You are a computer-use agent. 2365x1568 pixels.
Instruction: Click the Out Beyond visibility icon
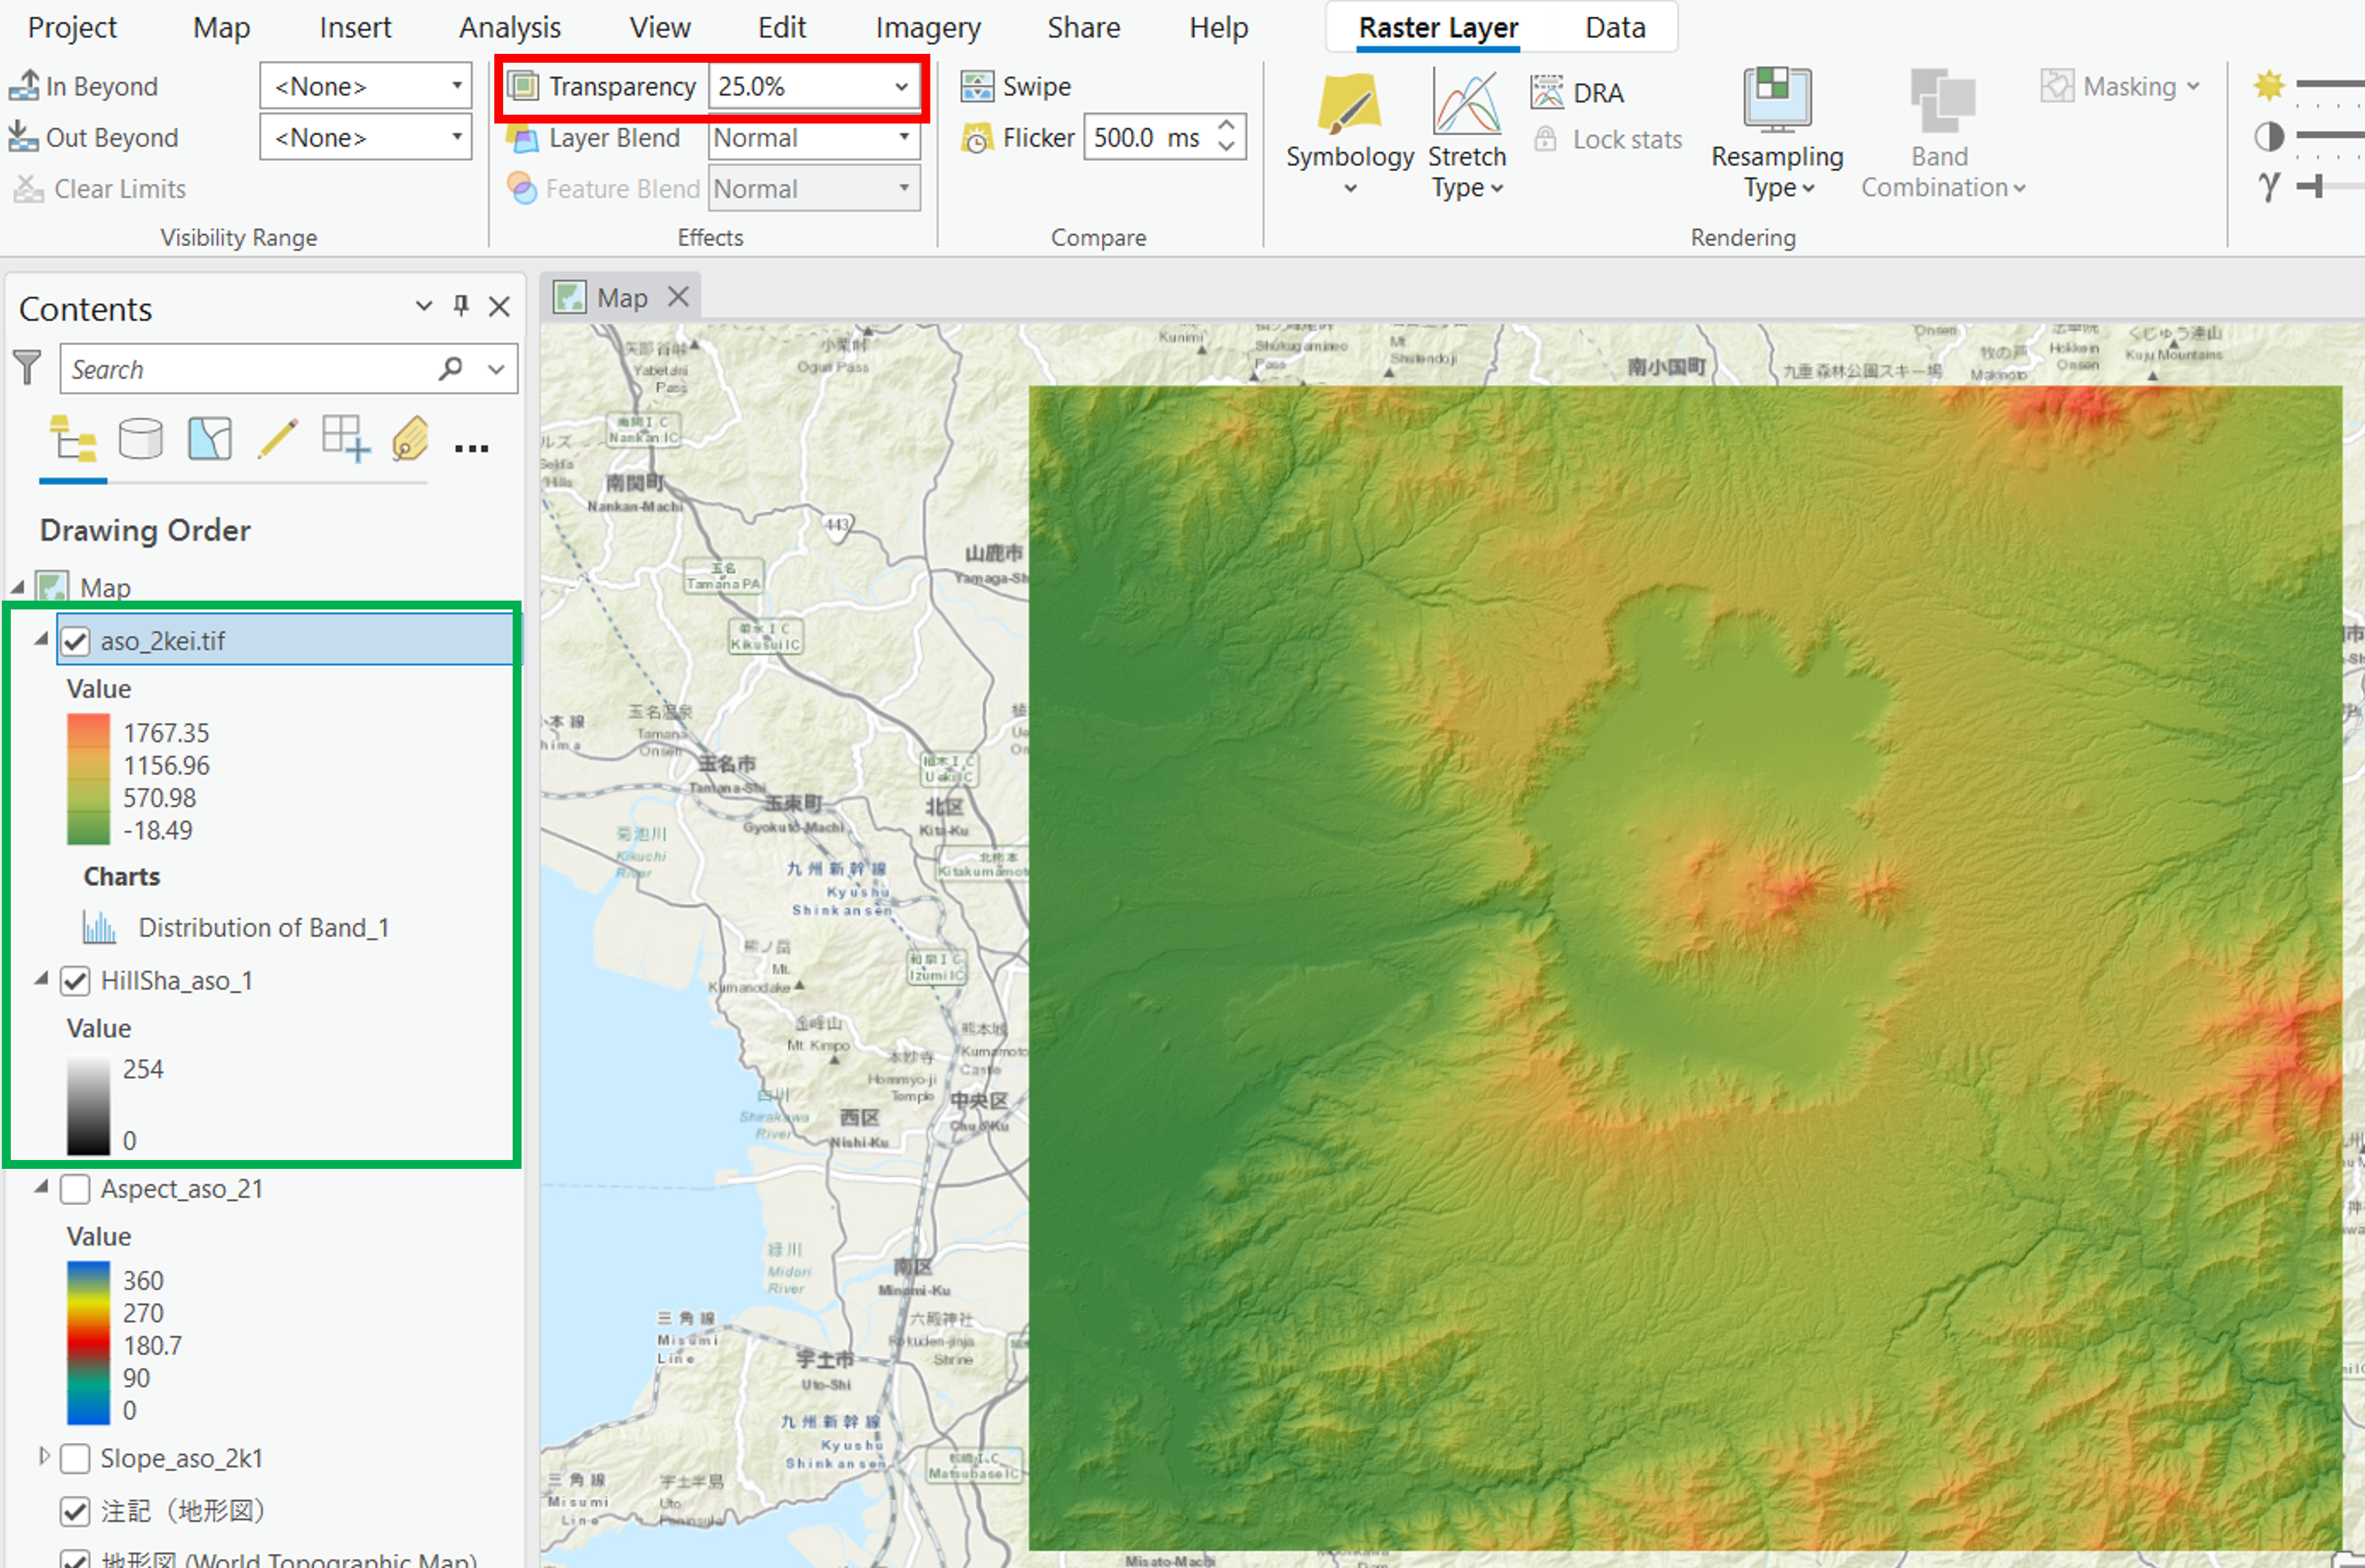[x=24, y=137]
